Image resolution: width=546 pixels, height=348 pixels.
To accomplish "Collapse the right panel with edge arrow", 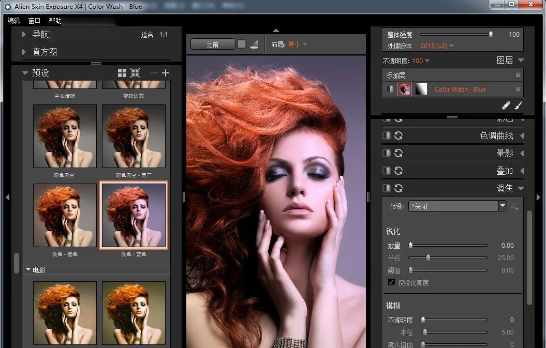I will [538, 197].
